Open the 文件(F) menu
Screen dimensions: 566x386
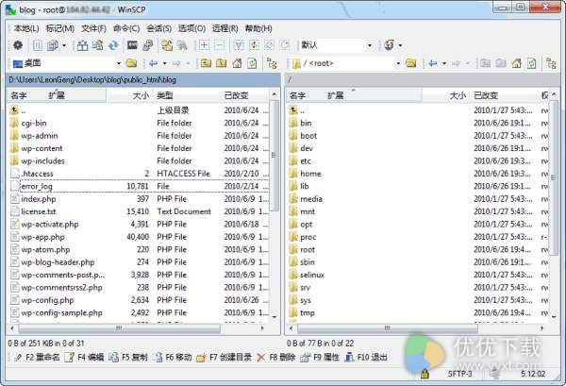tap(93, 28)
